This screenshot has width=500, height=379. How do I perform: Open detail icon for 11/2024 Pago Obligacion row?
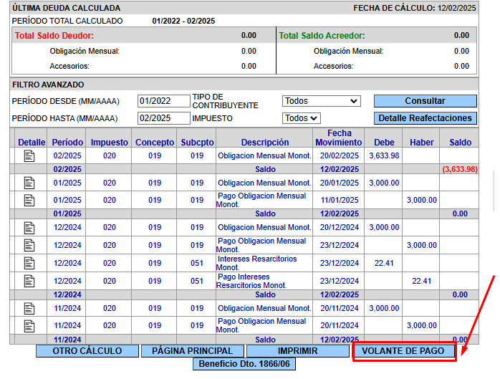29,326
